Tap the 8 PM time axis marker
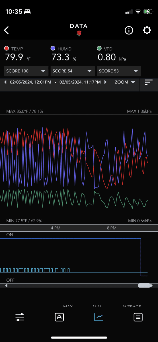 pyautogui.click(x=112, y=228)
